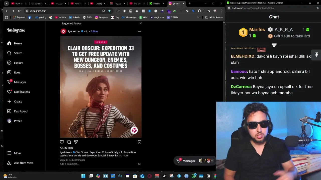
Task: Click 43,720 likes count
Action: pyautogui.click(x=66, y=148)
